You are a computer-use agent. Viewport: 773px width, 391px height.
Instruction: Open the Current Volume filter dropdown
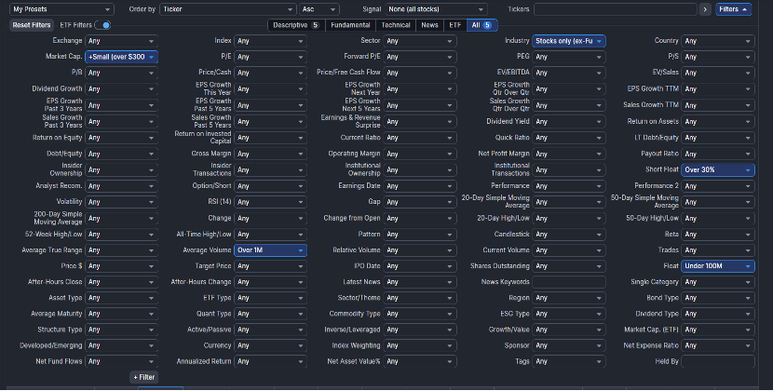pos(568,250)
